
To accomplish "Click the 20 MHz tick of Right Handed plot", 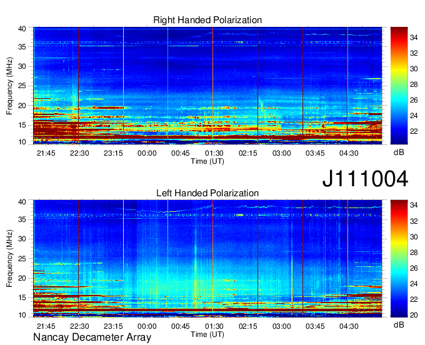I will point(22,106).
